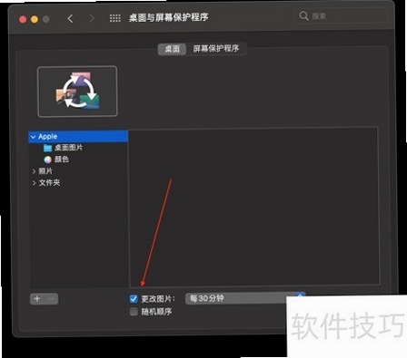Image resolution: width=407 pixels, height=358 pixels.
Task: Expand the 文件夹 group chevron
Action: [x=34, y=183]
